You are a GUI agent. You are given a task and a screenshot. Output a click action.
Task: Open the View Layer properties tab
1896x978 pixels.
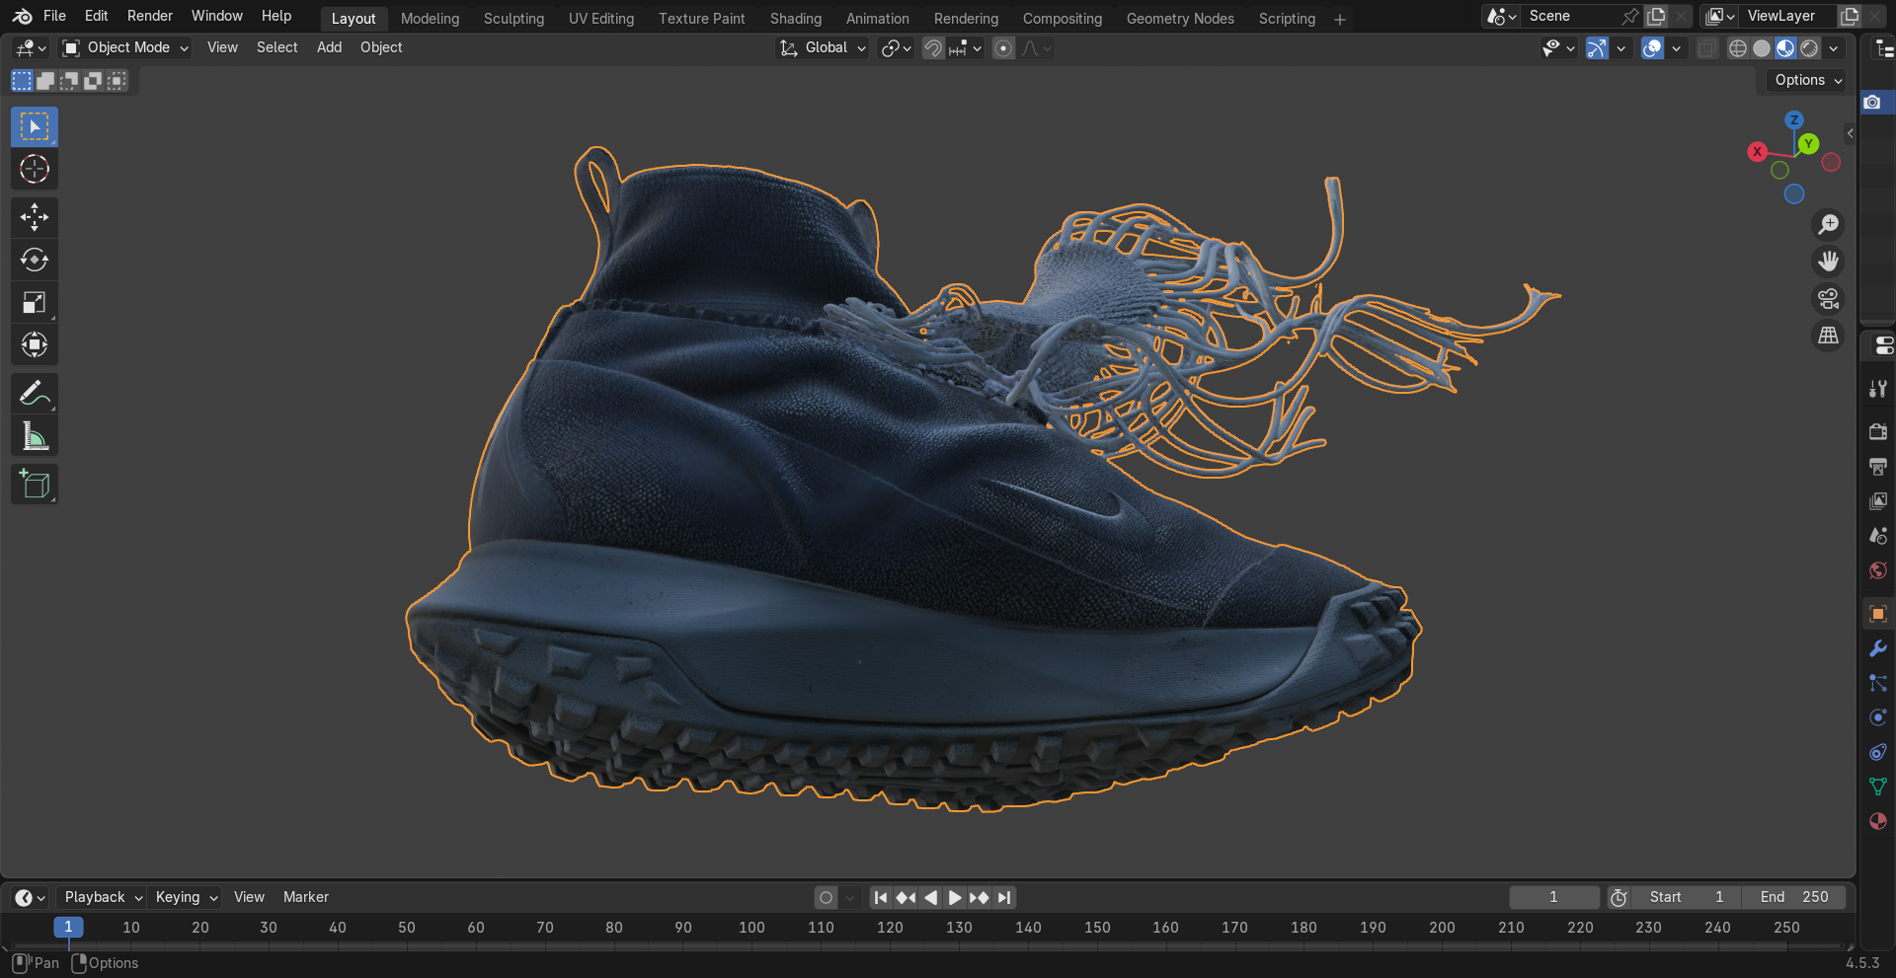pos(1878,500)
